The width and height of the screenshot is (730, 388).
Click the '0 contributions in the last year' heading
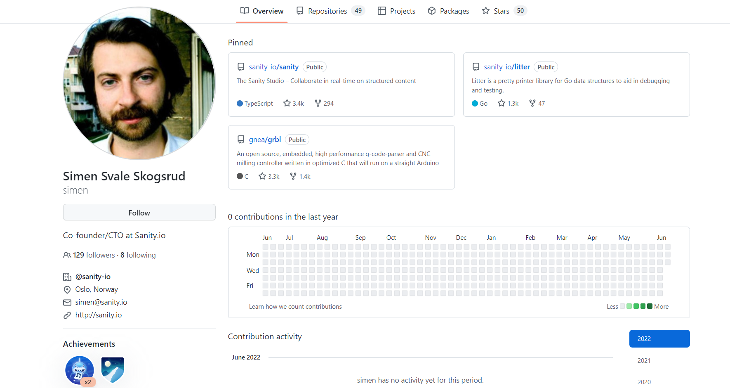(283, 217)
